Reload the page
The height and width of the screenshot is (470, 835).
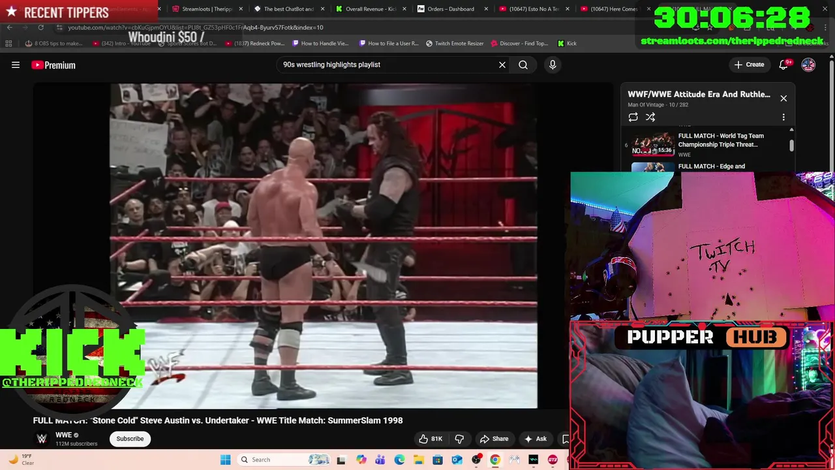(40, 27)
